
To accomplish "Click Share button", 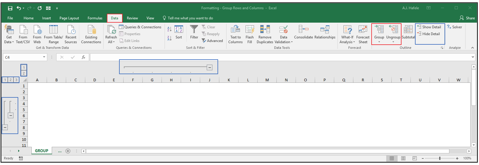I will pyautogui.click(x=467, y=18).
